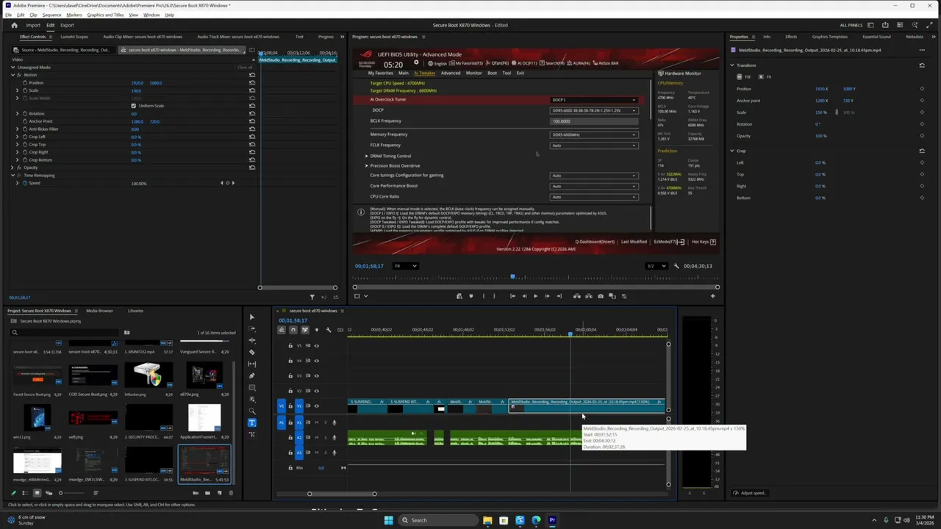Viewport: 941px width, 529px height.
Task: Expand the Rotation property
Action: click(17, 113)
